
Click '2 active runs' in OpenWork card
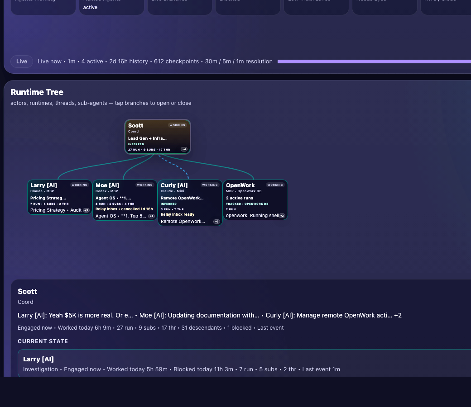(x=240, y=198)
